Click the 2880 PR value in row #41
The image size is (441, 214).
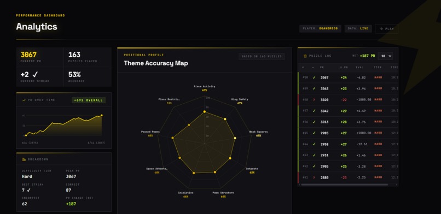coord(324,177)
